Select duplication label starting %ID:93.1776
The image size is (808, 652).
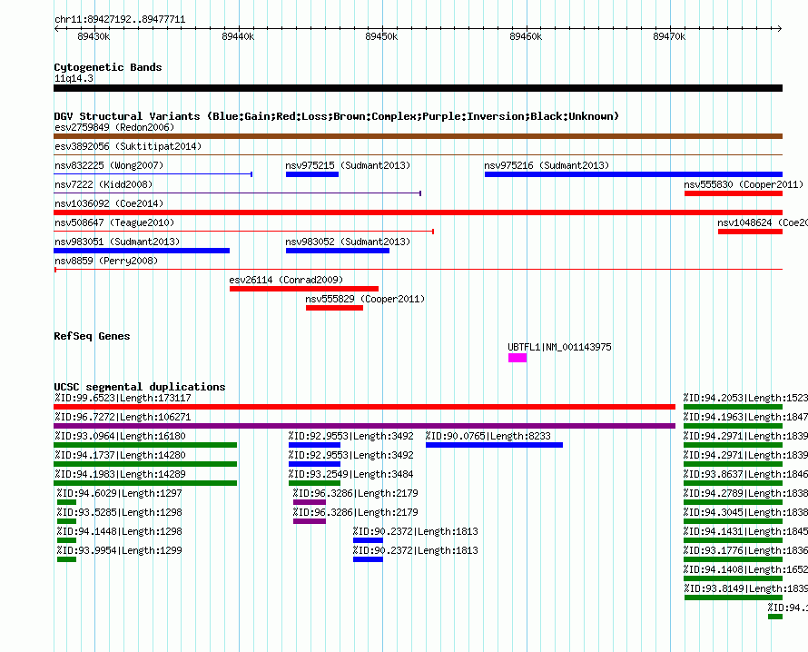click(745, 550)
